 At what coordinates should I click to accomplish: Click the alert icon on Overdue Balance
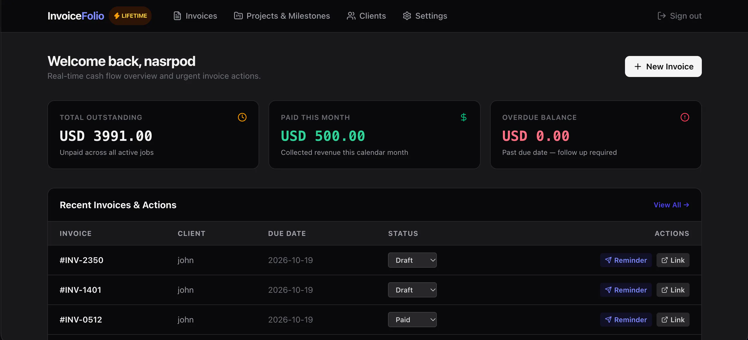(x=685, y=117)
